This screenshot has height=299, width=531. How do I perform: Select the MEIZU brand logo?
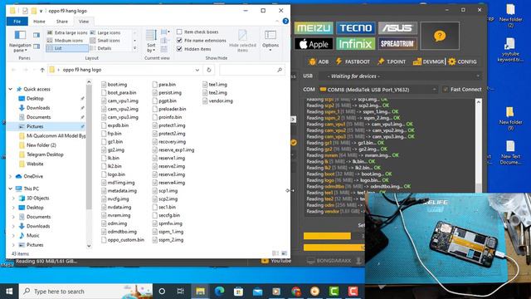[x=314, y=27]
